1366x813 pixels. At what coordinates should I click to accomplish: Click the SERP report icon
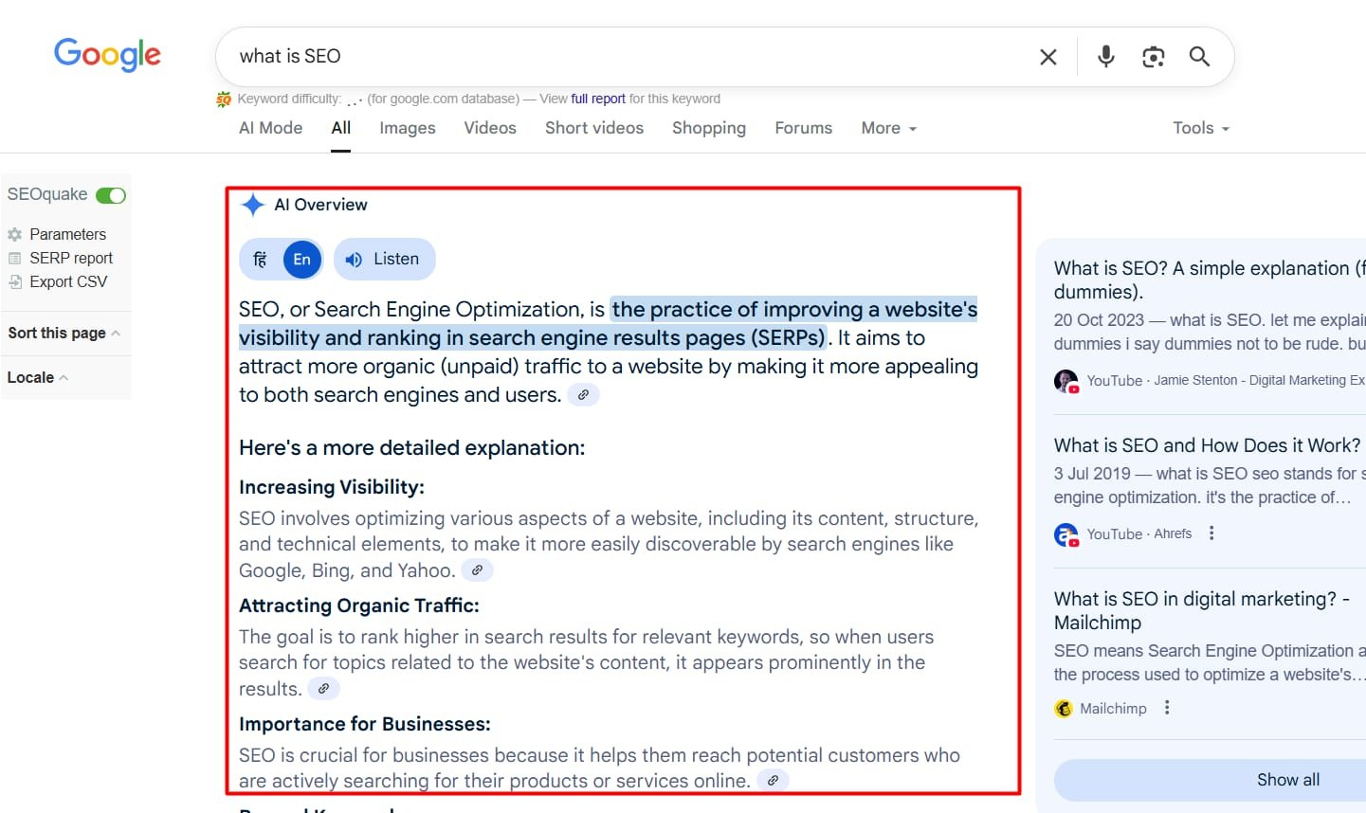(14, 258)
